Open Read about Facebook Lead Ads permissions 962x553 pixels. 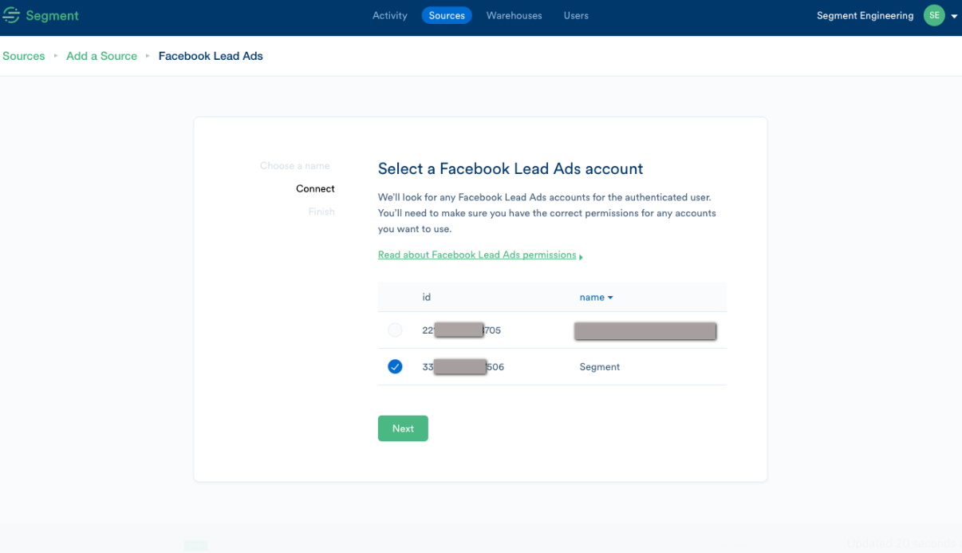point(477,255)
